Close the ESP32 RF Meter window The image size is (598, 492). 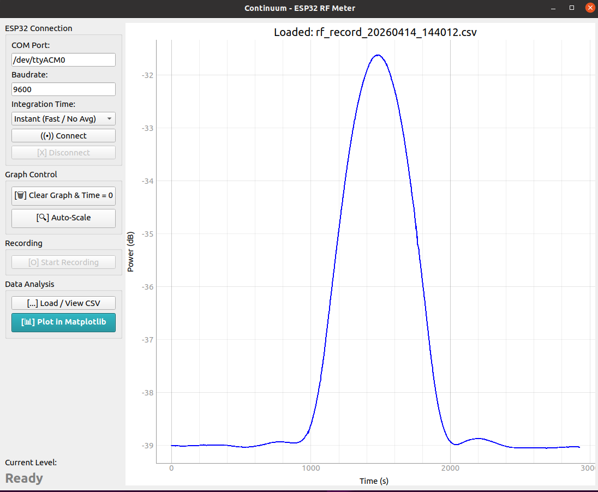pyautogui.click(x=589, y=8)
